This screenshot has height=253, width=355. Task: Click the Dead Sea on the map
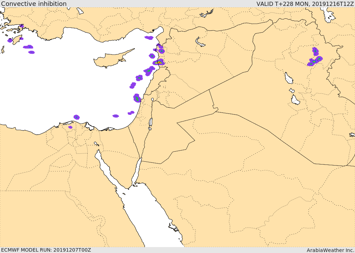[x=150, y=123]
